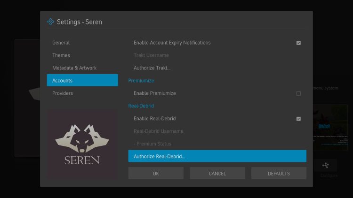Confirm settings with OK button

tap(156, 173)
